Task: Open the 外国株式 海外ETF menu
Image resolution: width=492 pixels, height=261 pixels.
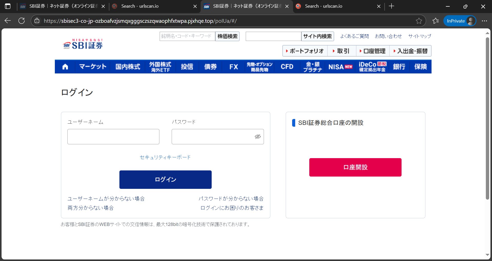Action: 160,67
